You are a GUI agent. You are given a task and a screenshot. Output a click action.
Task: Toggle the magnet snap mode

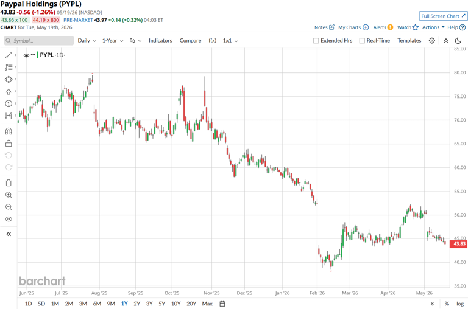click(9, 131)
